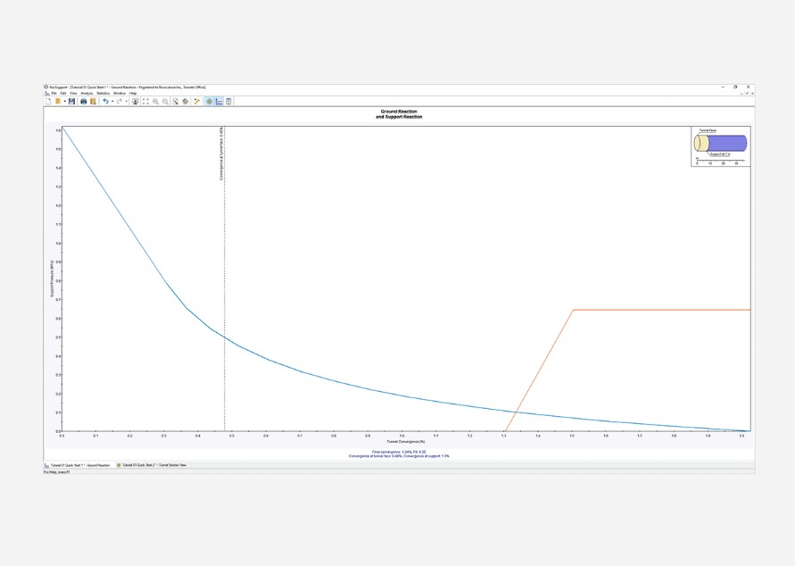This screenshot has width=795, height=566.
Task: Expand the Open file dropdown arrow
Action: coord(64,102)
